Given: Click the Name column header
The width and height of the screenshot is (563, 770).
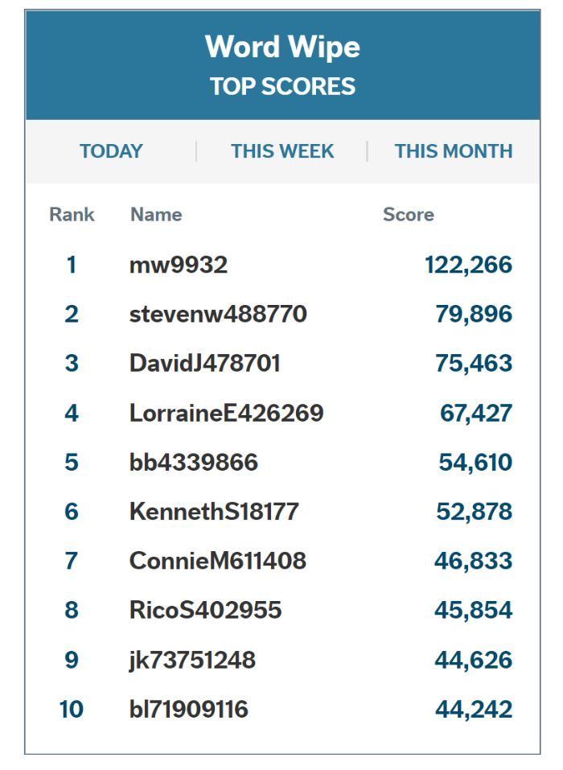Looking at the screenshot, I should pos(156,215).
